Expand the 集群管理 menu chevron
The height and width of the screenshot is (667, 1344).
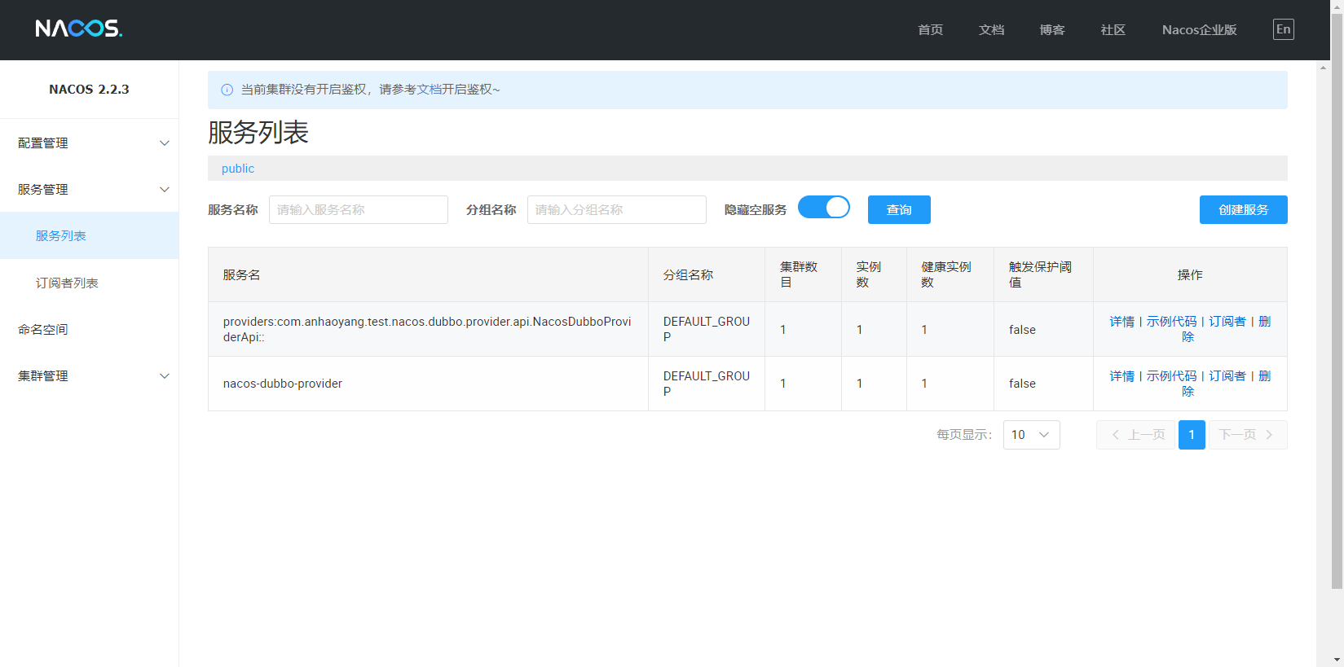[165, 376]
